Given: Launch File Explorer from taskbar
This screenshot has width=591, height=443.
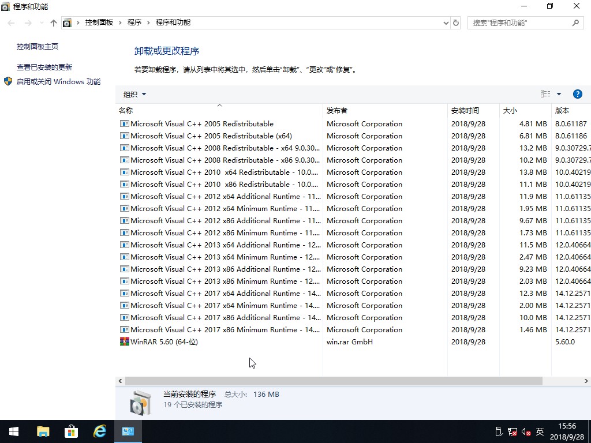Looking at the screenshot, I should point(43,431).
